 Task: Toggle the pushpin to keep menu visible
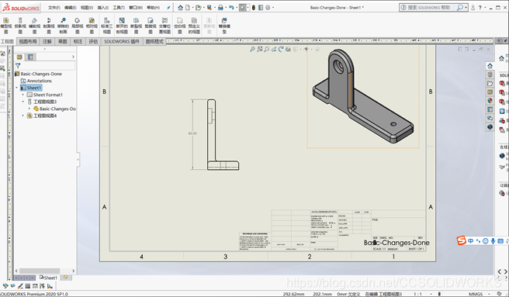(168, 8)
